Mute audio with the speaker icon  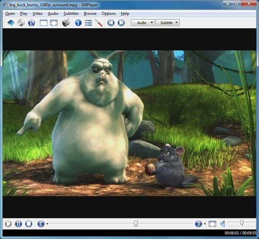pos(223,224)
